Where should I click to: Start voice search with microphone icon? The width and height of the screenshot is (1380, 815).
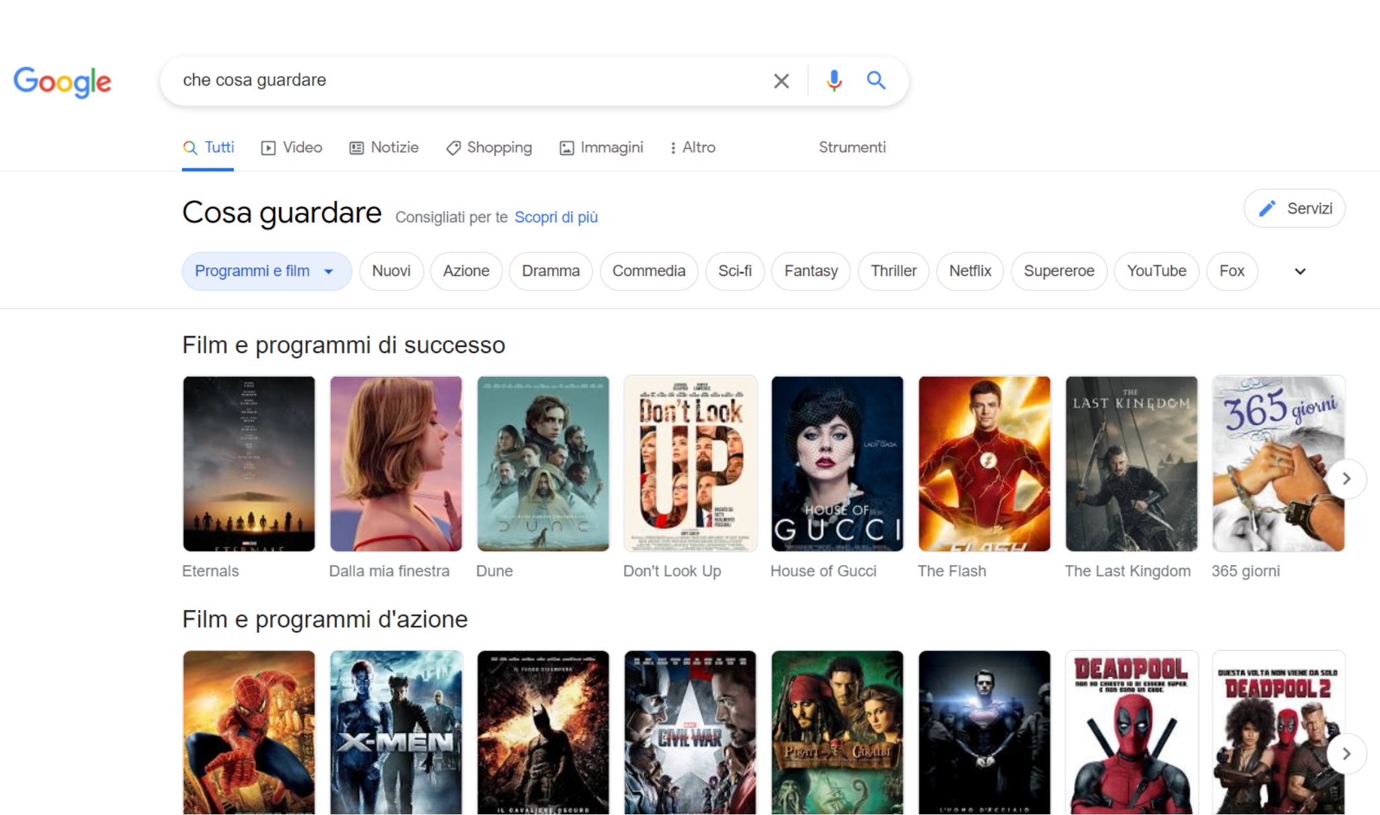834,81
